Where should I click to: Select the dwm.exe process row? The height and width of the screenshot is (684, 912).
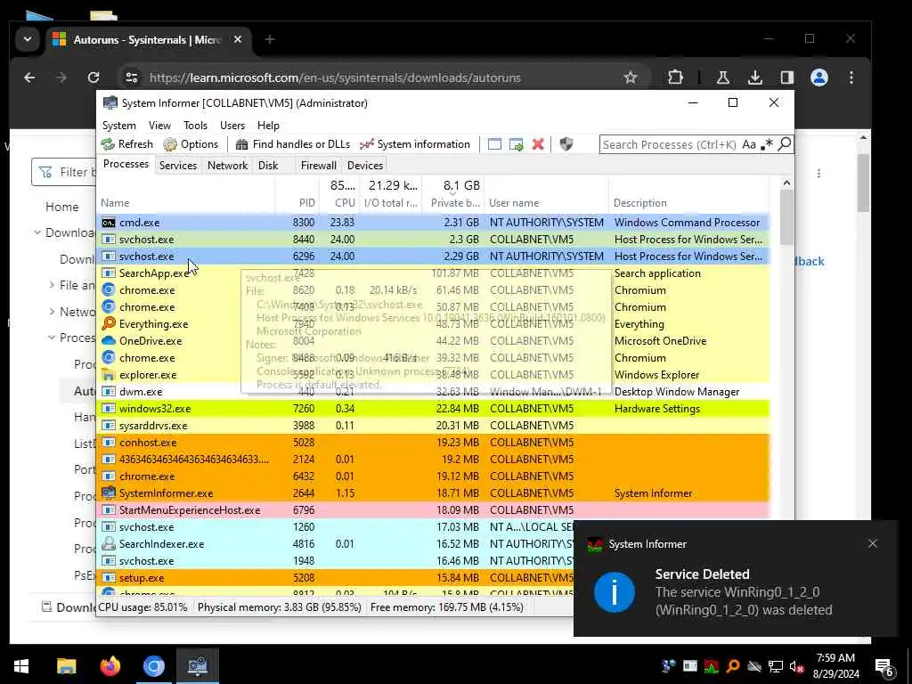click(433, 392)
